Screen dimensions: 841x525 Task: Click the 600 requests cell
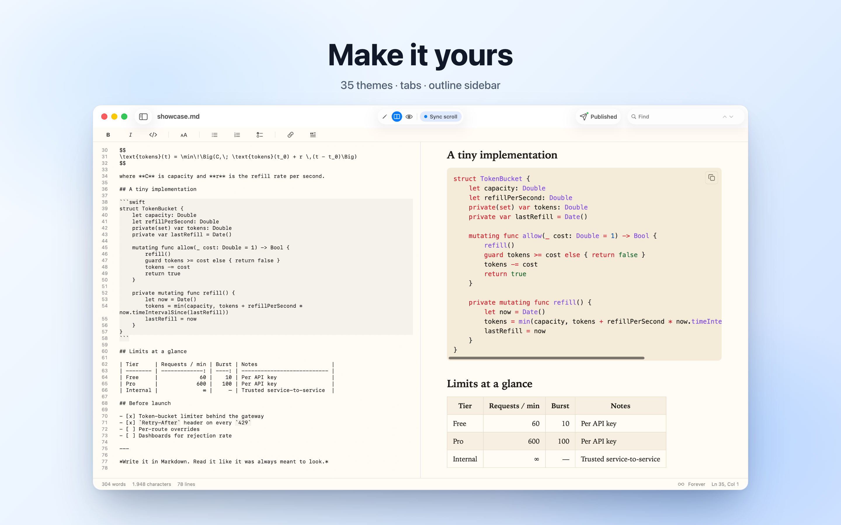point(514,441)
